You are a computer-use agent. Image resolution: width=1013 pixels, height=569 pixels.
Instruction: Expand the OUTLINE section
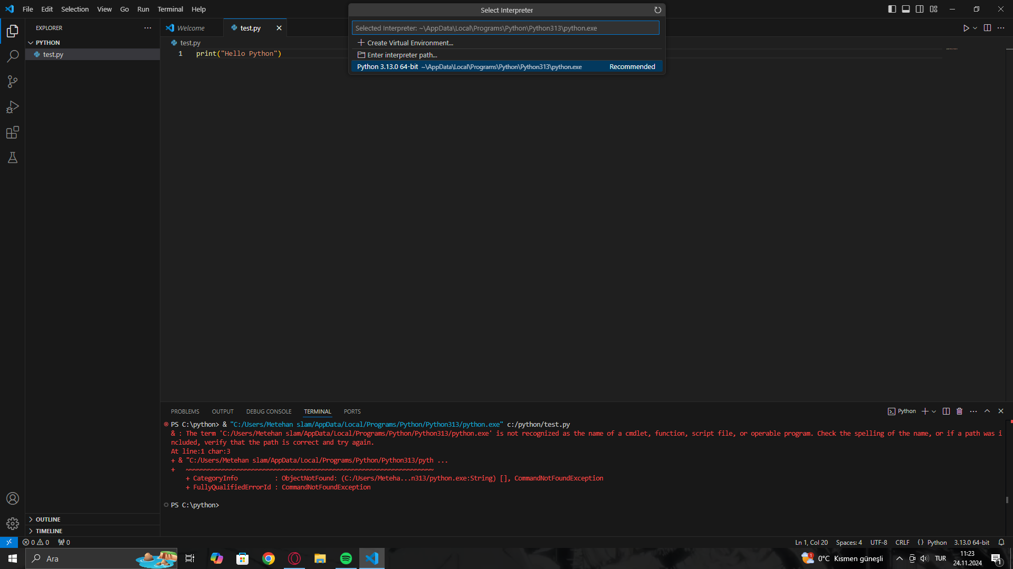pyautogui.click(x=47, y=519)
